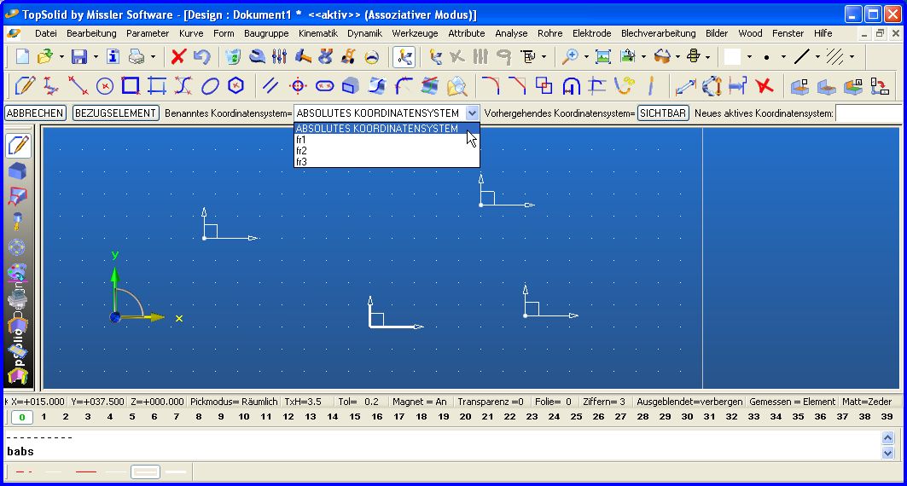Click the diagonal double-arrow dimension icon
The height and width of the screenshot is (486, 907).
tap(685, 86)
